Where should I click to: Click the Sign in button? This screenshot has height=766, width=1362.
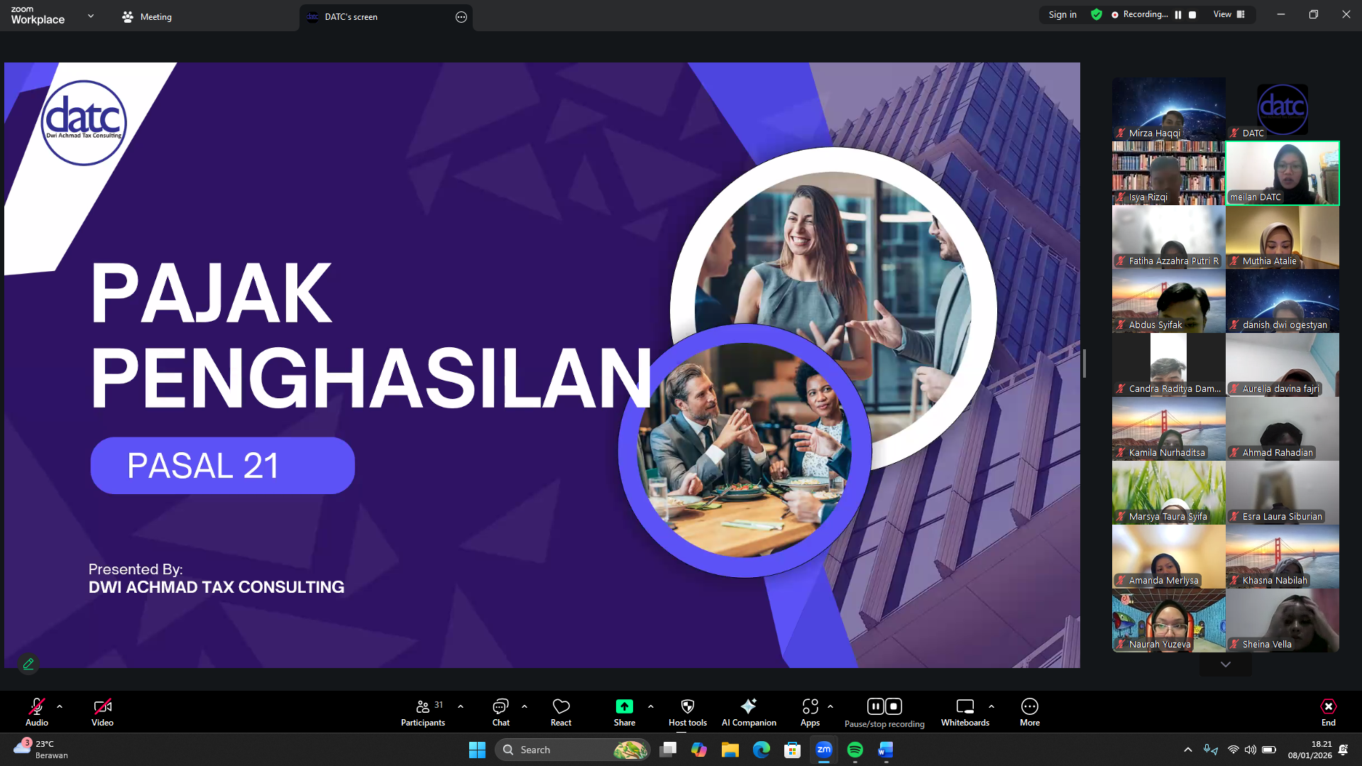pyautogui.click(x=1062, y=14)
